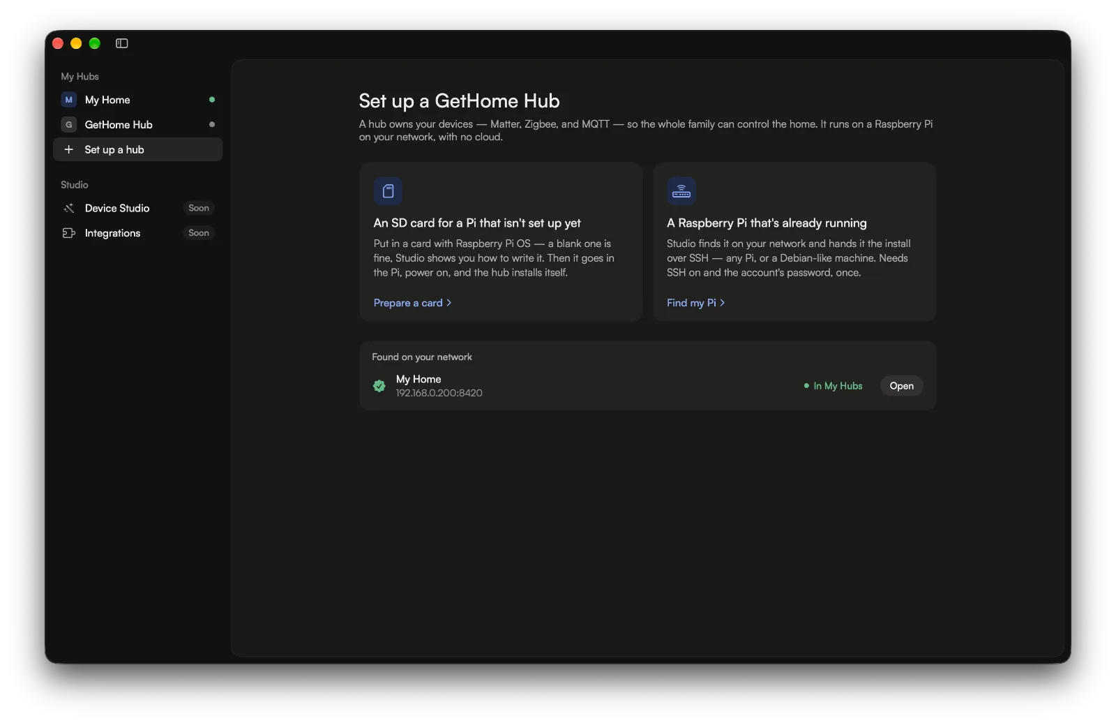1116x723 pixels.
Task: Click the An SD card for a Pi title
Action: [x=477, y=223]
